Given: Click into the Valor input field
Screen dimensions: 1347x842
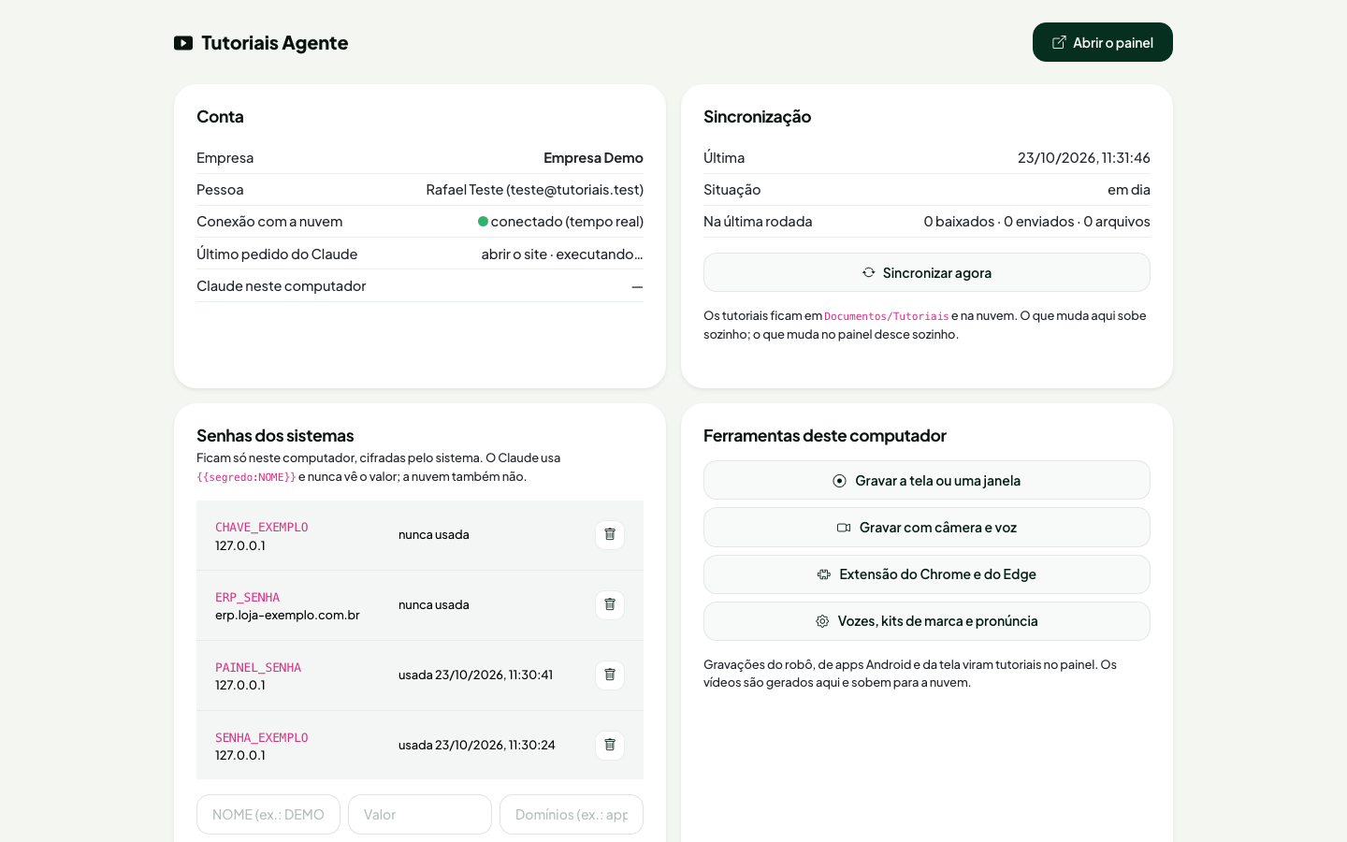Looking at the screenshot, I should [x=420, y=815].
